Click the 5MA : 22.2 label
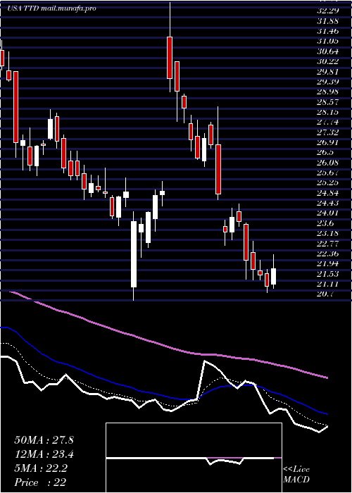 (41, 468)
